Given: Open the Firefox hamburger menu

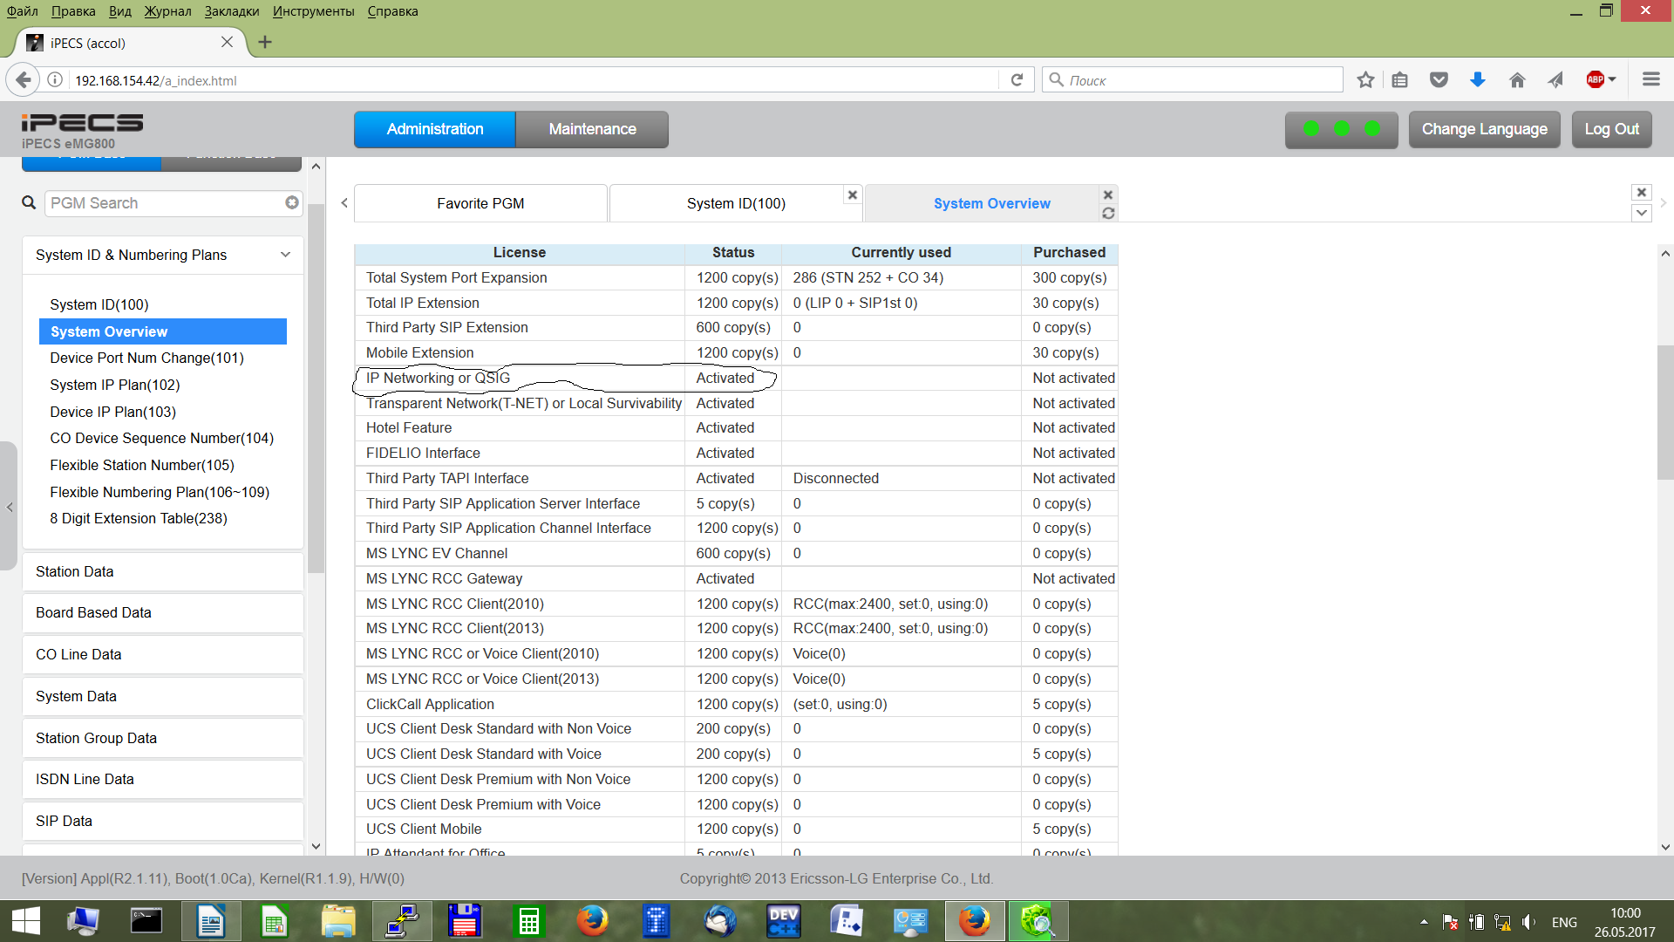Looking at the screenshot, I should [x=1650, y=80].
